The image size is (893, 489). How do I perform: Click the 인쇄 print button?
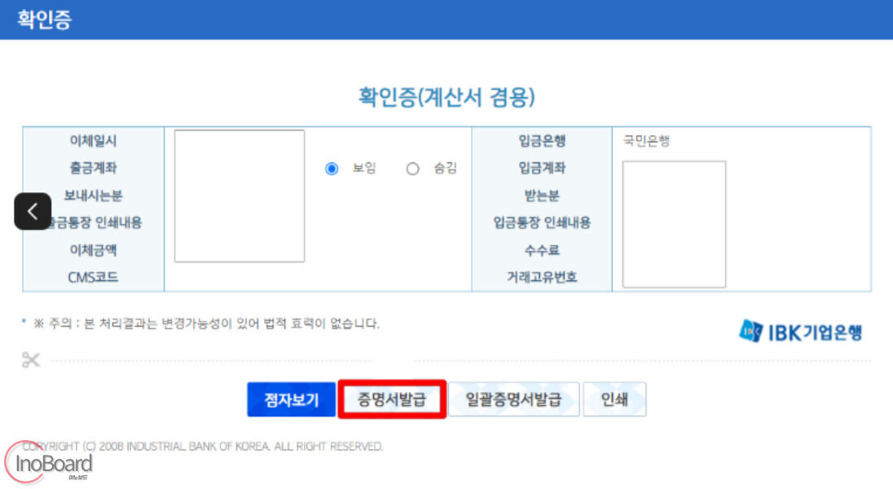point(614,399)
